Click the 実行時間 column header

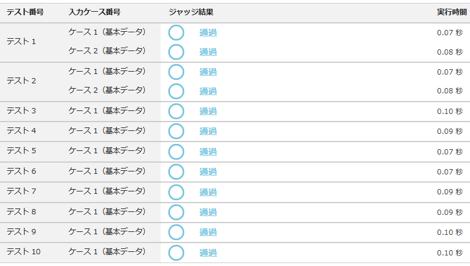450,12
